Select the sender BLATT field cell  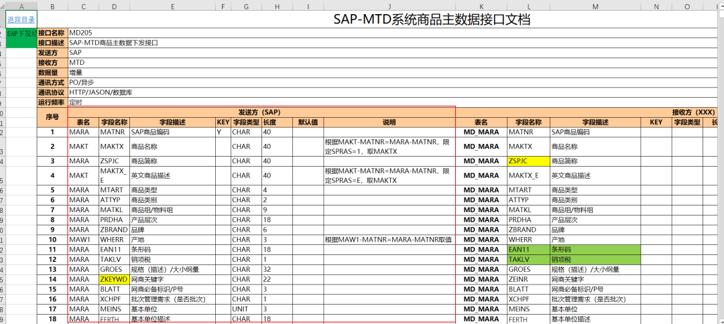(x=114, y=289)
